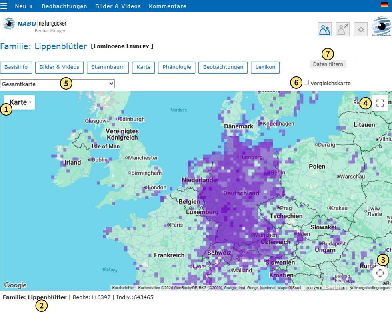Click the naturgucker eye emblem at right

pos(382,26)
